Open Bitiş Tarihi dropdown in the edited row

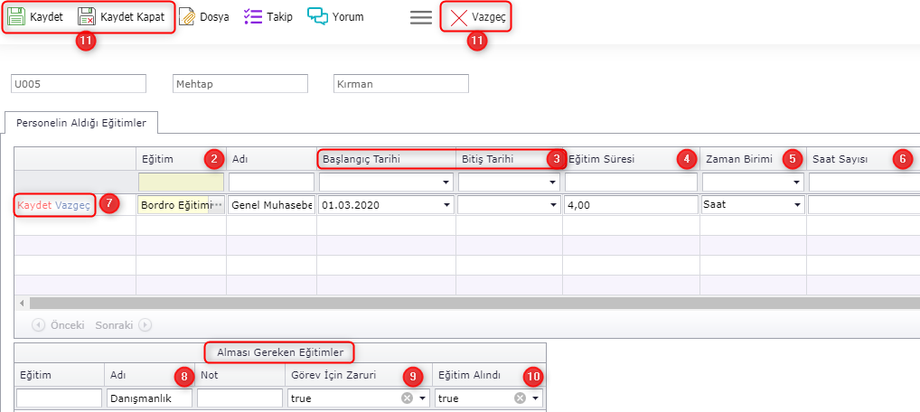pyautogui.click(x=552, y=205)
